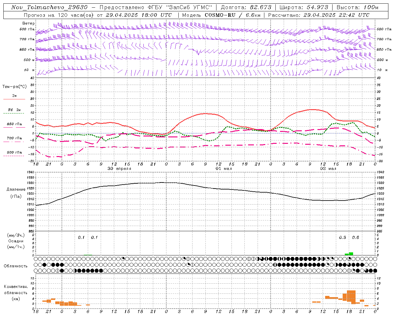
Task: Click the green dashed Td 2м legend line
Action: coord(14,113)
